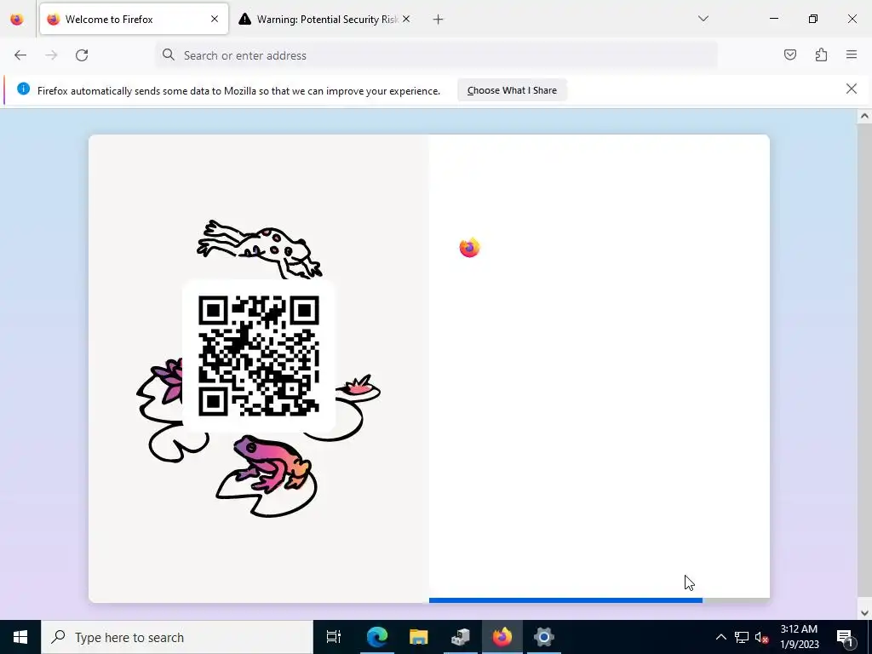872x654 pixels.
Task: Click the Firefox logo in welcome card
Action: (469, 248)
